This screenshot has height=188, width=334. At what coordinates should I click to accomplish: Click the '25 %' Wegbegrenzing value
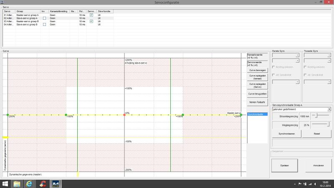click(304, 125)
